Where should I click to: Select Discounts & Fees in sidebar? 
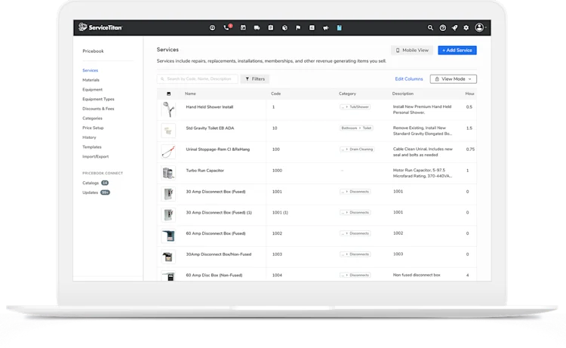click(98, 109)
